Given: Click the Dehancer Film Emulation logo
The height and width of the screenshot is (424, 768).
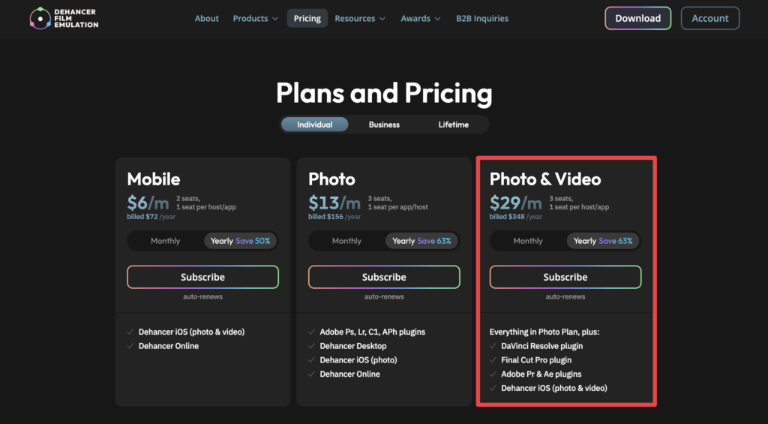Looking at the screenshot, I should tap(64, 18).
